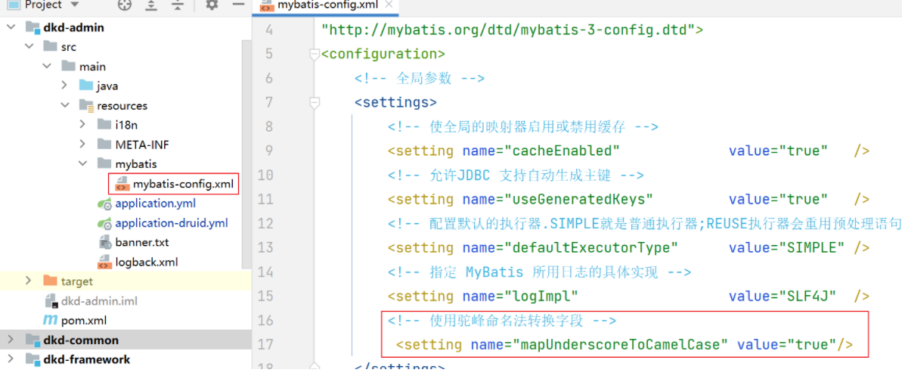Click the Expand All toolbar icon
The width and height of the screenshot is (902, 376).
click(151, 5)
